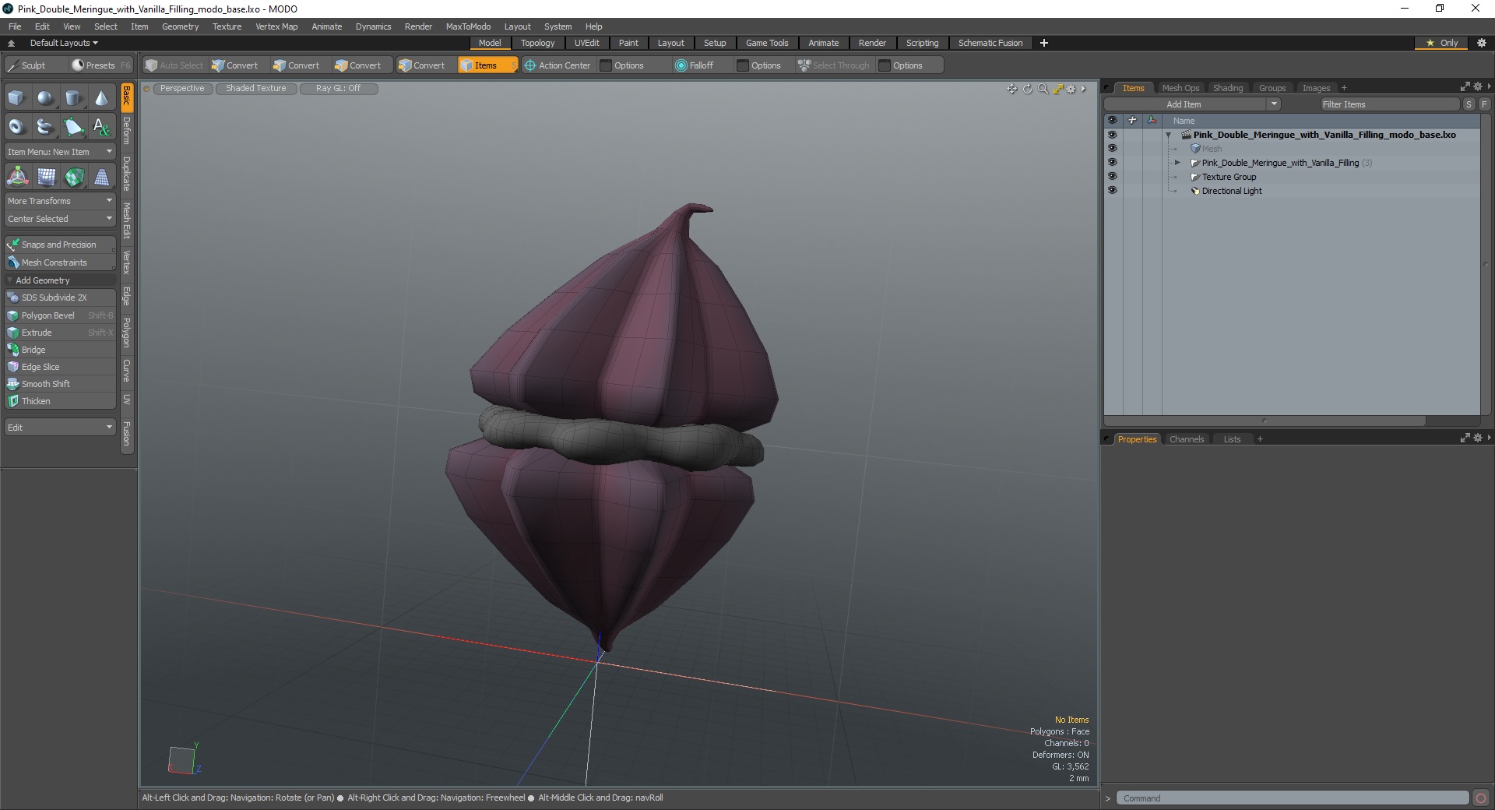The width and height of the screenshot is (1495, 810).
Task: Open the Edit dropdown in tool panel
Action: pyautogui.click(x=61, y=428)
